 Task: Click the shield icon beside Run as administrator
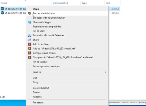30,13
